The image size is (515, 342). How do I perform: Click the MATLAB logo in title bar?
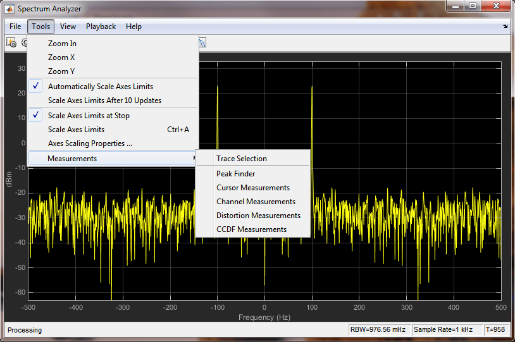coord(9,9)
